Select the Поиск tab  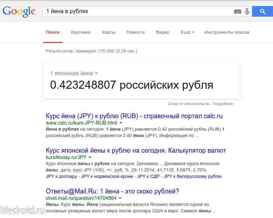(53, 32)
